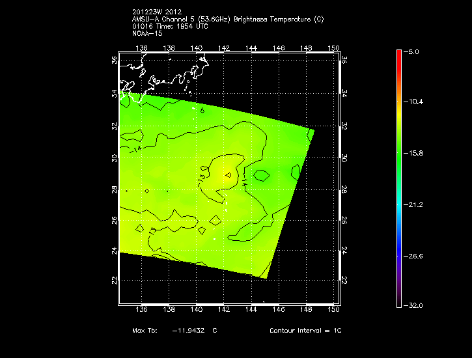Click the 201223W 2012 title text
The height and width of the screenshot is (358, 472).
(x=158, y=12)
